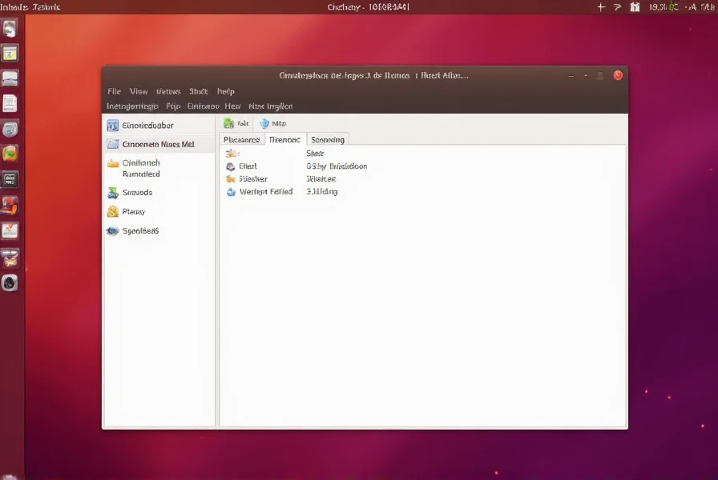Click the gray icon beside the "Ehert" row

(232, 166)
